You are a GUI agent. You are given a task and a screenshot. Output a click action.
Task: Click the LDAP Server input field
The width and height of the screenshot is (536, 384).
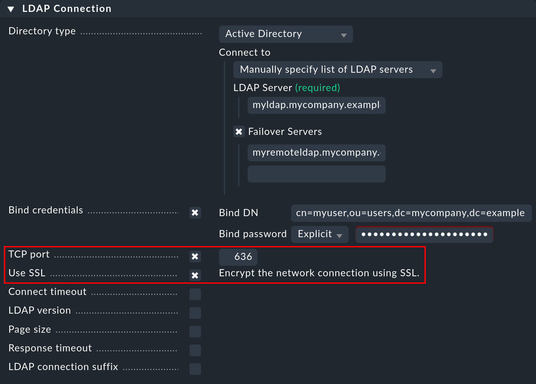point(316,105)
